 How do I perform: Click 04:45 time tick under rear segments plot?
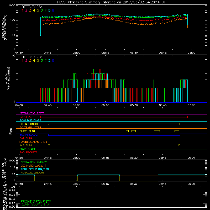tap(48, 105)
